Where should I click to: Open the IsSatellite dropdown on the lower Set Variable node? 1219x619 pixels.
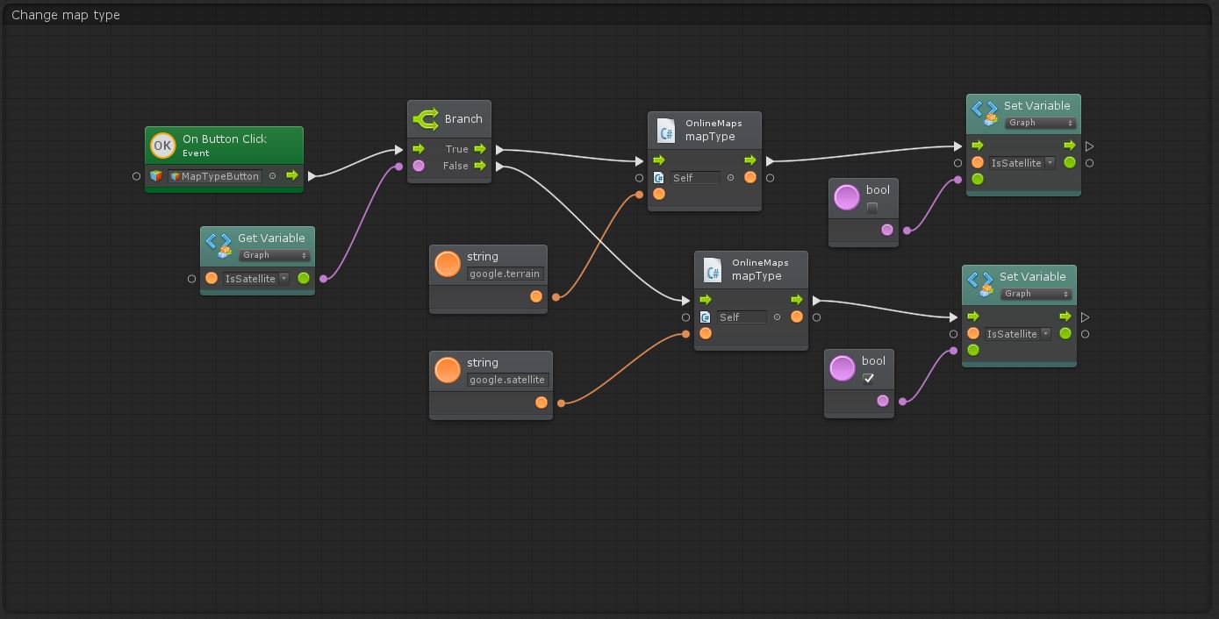click(1018, 334)
